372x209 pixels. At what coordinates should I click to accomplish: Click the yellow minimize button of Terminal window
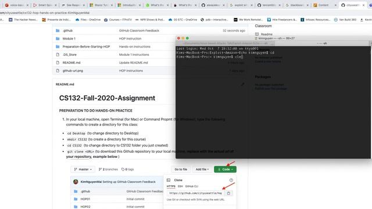click(x=183, y=38)
